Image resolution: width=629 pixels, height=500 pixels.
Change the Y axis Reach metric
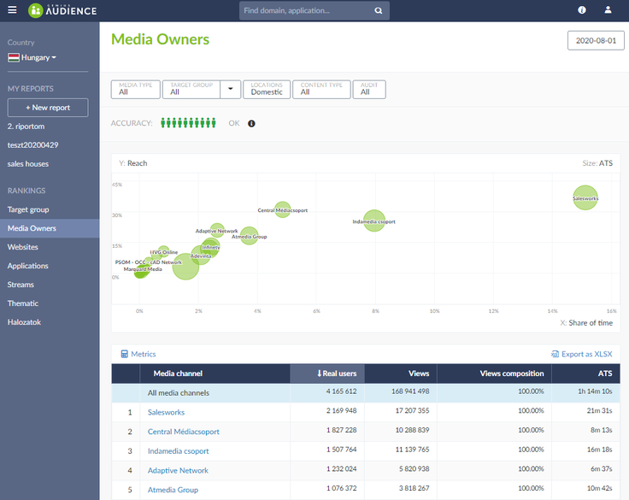(x=138, y=163)
